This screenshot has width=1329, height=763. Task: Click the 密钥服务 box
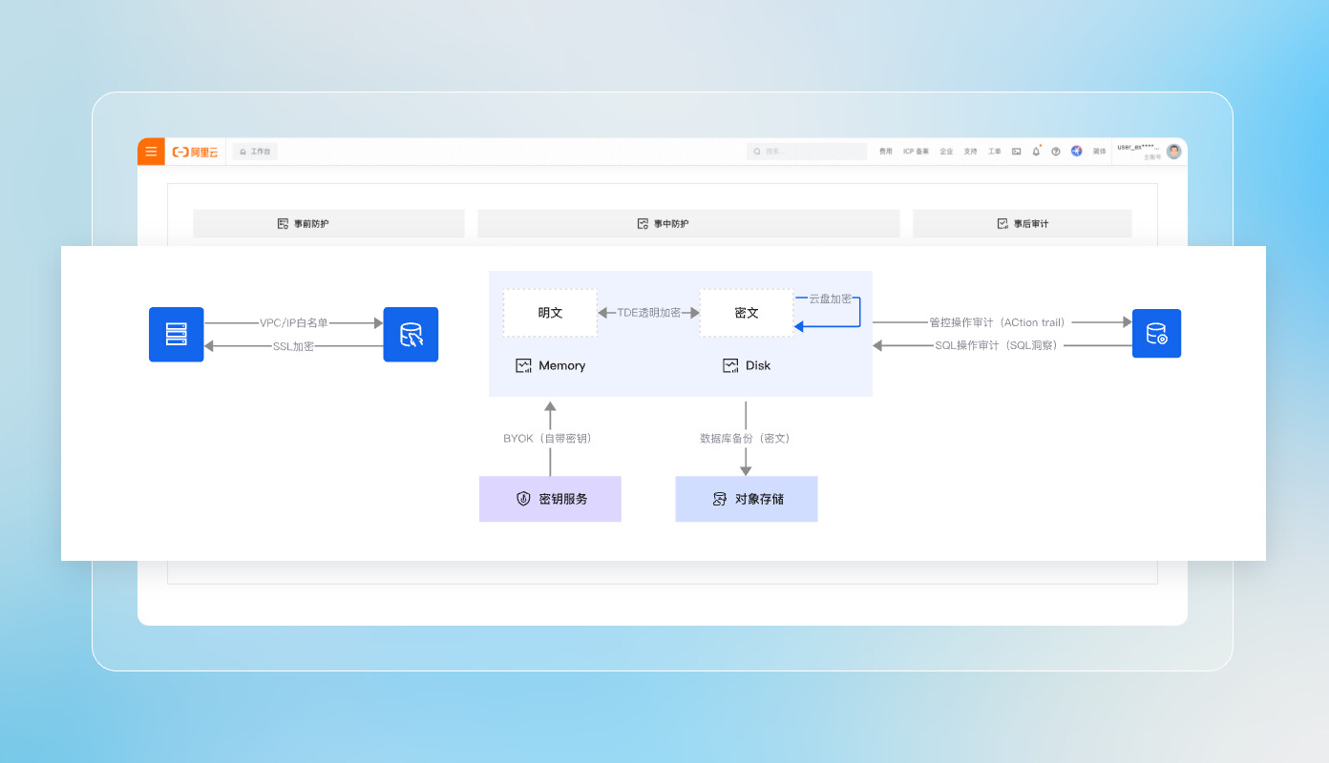[550, 499]
